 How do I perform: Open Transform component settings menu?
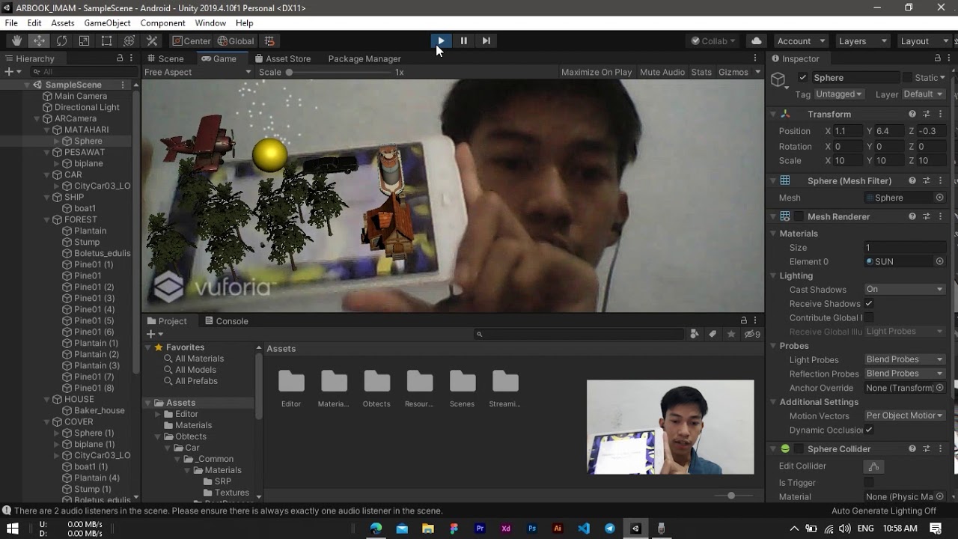(940, 114)
